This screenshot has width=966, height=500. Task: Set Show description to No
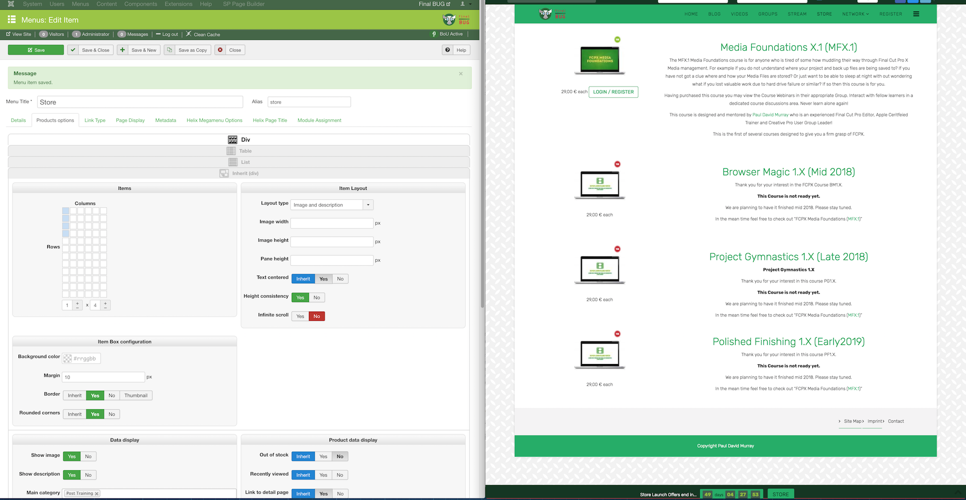coord(88,475)
